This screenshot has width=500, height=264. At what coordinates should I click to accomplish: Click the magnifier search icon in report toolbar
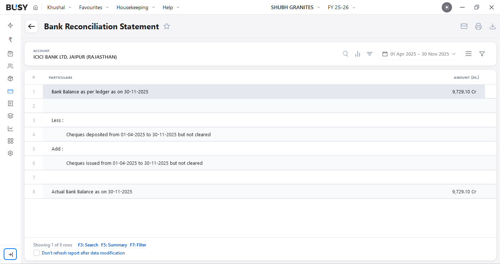[345, 54]
